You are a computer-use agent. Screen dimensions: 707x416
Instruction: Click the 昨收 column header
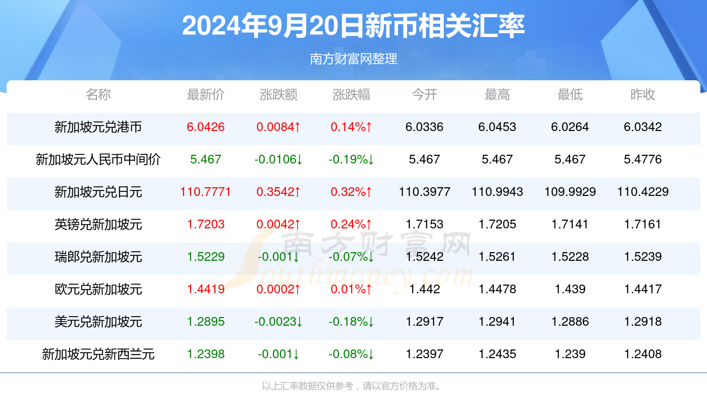point(643,95)
